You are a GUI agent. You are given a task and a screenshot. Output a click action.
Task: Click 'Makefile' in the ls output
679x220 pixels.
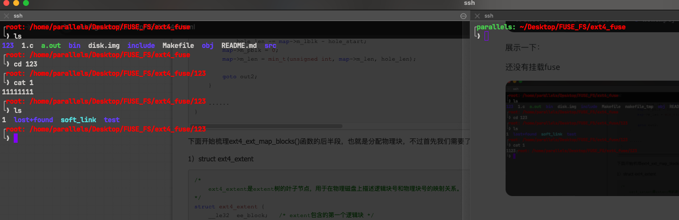[x=178, y=45]
